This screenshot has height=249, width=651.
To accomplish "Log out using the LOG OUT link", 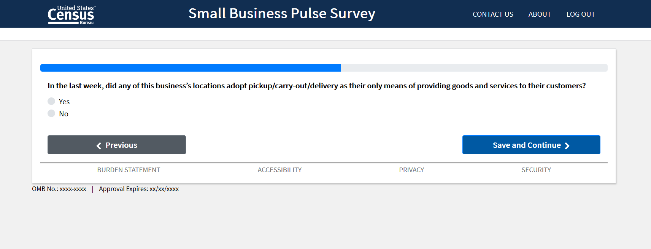I will pos(580,14).
